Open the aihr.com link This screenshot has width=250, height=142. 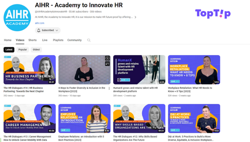pyautogui.click(x=40, y=23)
